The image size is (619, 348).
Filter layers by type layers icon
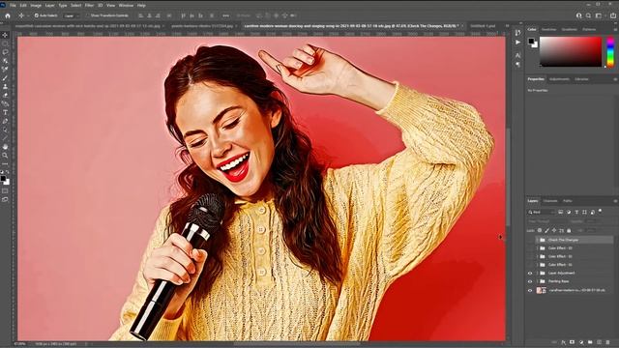576,213
